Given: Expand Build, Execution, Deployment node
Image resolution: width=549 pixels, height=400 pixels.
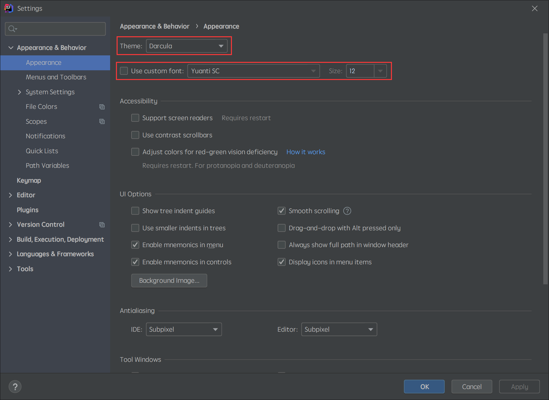Looking at the screenshot, I should click(10, 239).
